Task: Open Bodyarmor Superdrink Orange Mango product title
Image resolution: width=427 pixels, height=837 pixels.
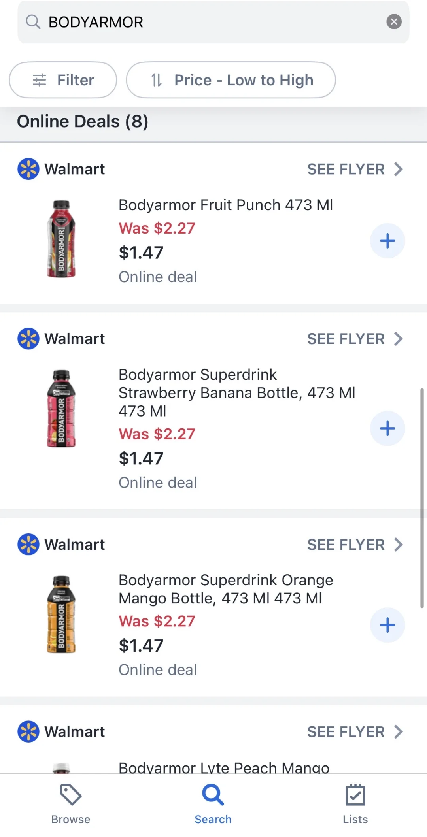Action: (226, 589)
